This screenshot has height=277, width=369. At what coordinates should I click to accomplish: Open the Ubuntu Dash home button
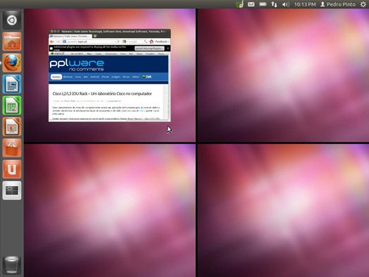(12, 20)
